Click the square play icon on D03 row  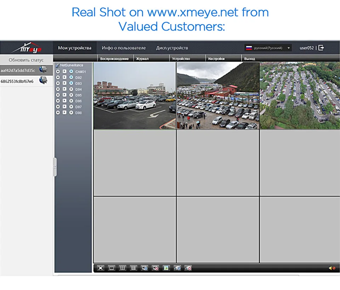[x=64, y=83]
